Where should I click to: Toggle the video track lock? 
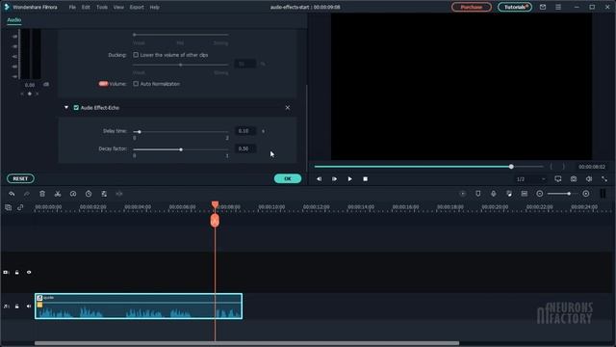coord(17,272)
